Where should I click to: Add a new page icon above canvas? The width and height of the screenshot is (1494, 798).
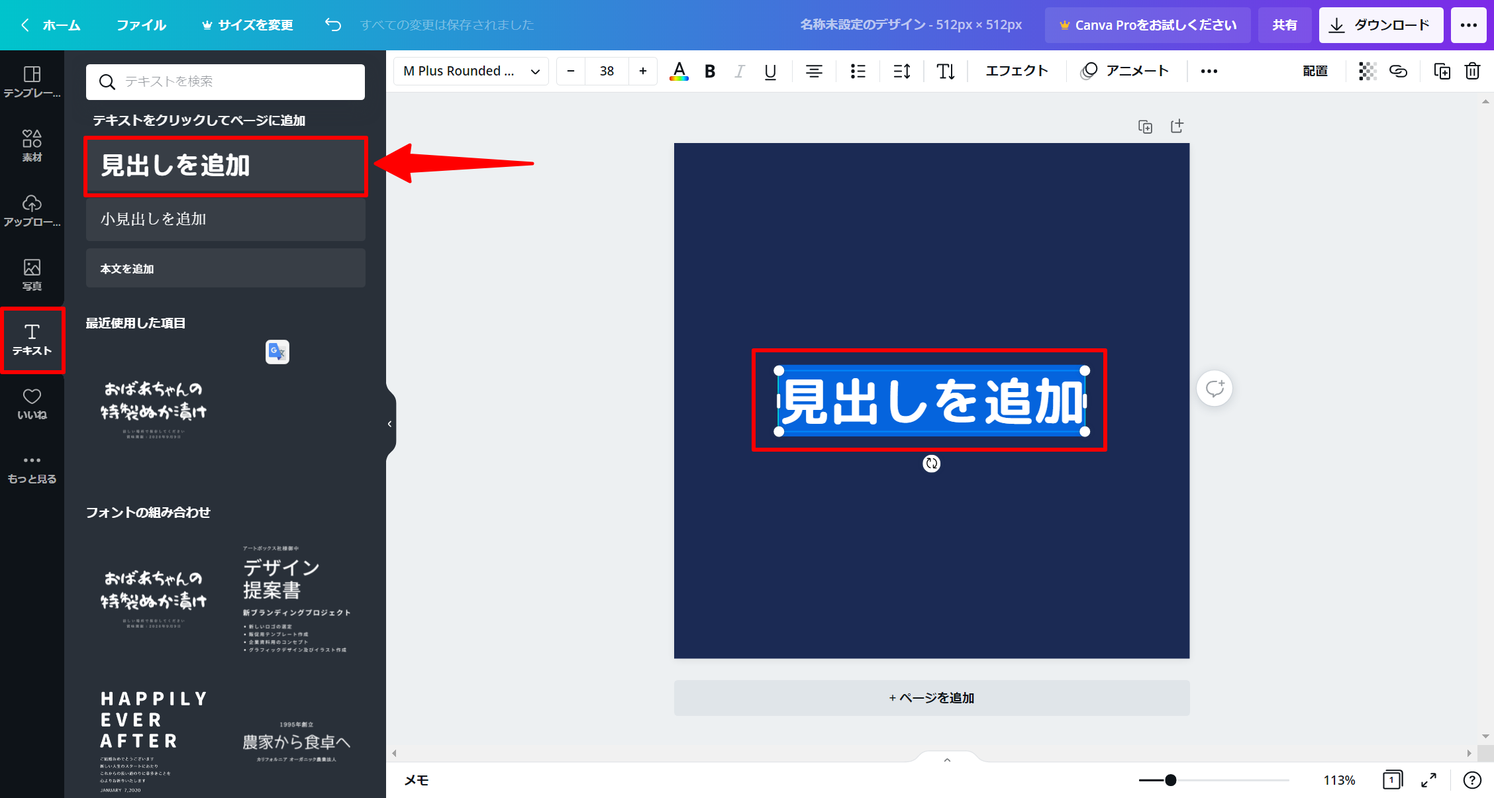tap(1177, 126)
